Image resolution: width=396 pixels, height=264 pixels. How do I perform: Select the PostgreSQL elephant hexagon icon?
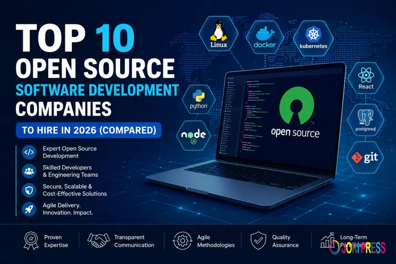pos(366,120)
